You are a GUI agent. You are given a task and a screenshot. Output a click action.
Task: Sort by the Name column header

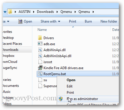click(42, 30)
